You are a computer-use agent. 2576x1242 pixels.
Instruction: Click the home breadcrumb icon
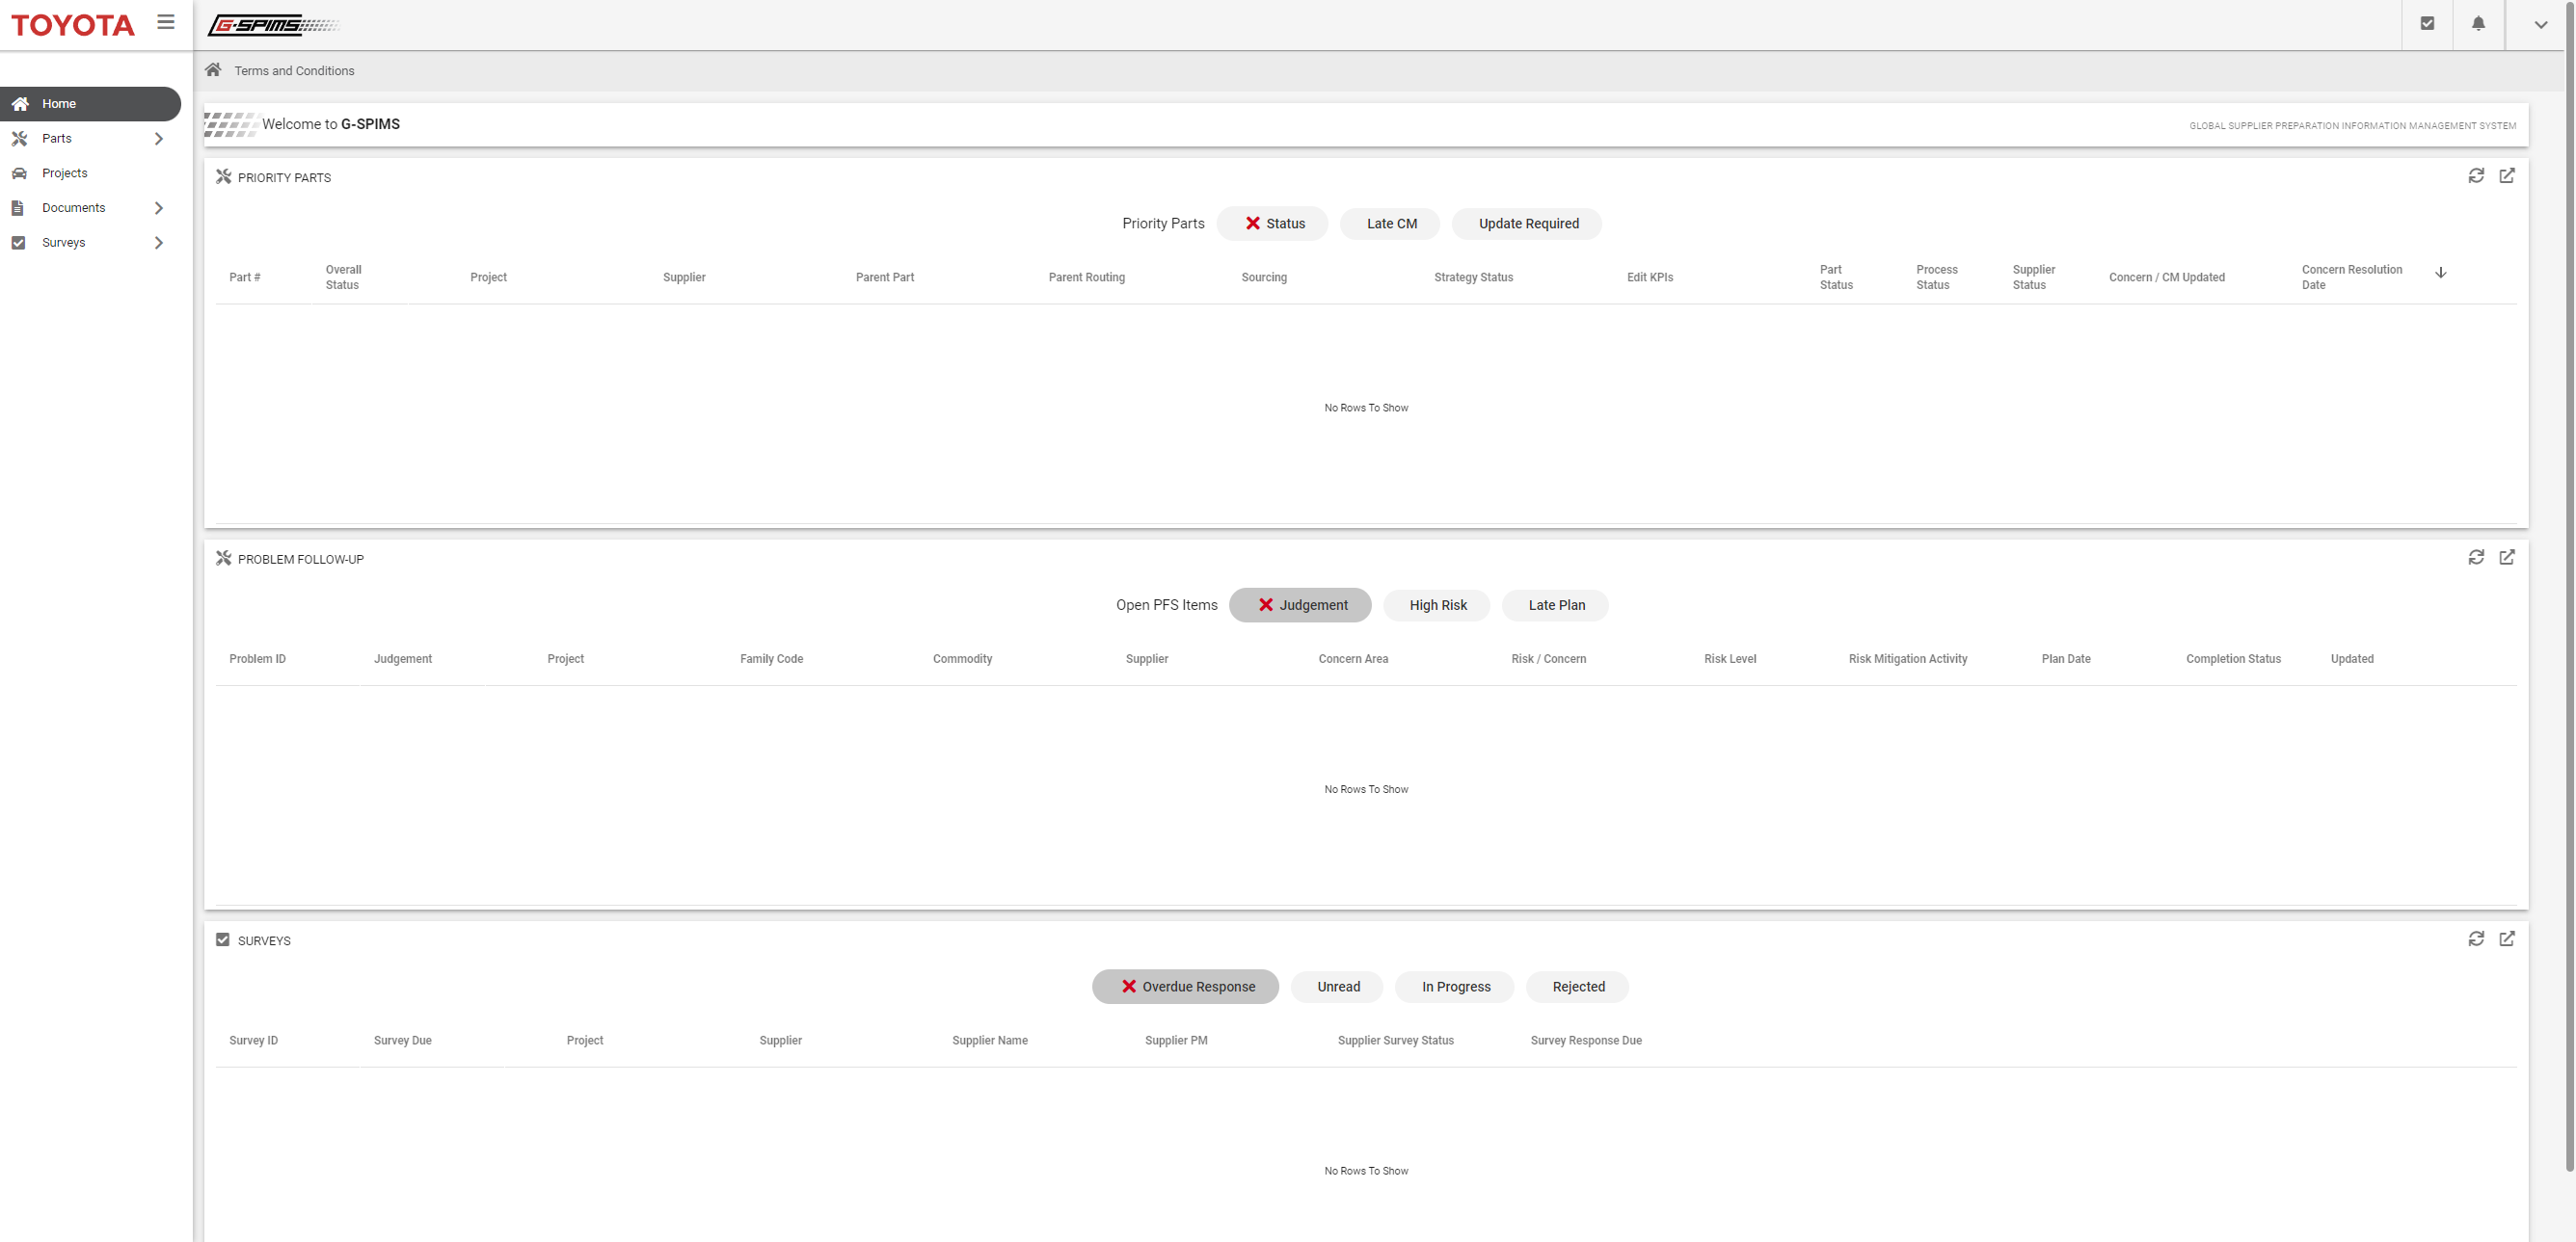tap(213, 70)
